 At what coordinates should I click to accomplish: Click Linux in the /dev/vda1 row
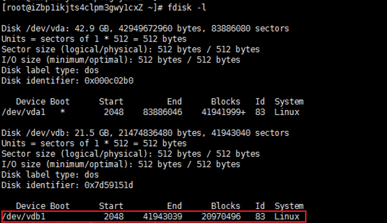(x=287, y=112)
